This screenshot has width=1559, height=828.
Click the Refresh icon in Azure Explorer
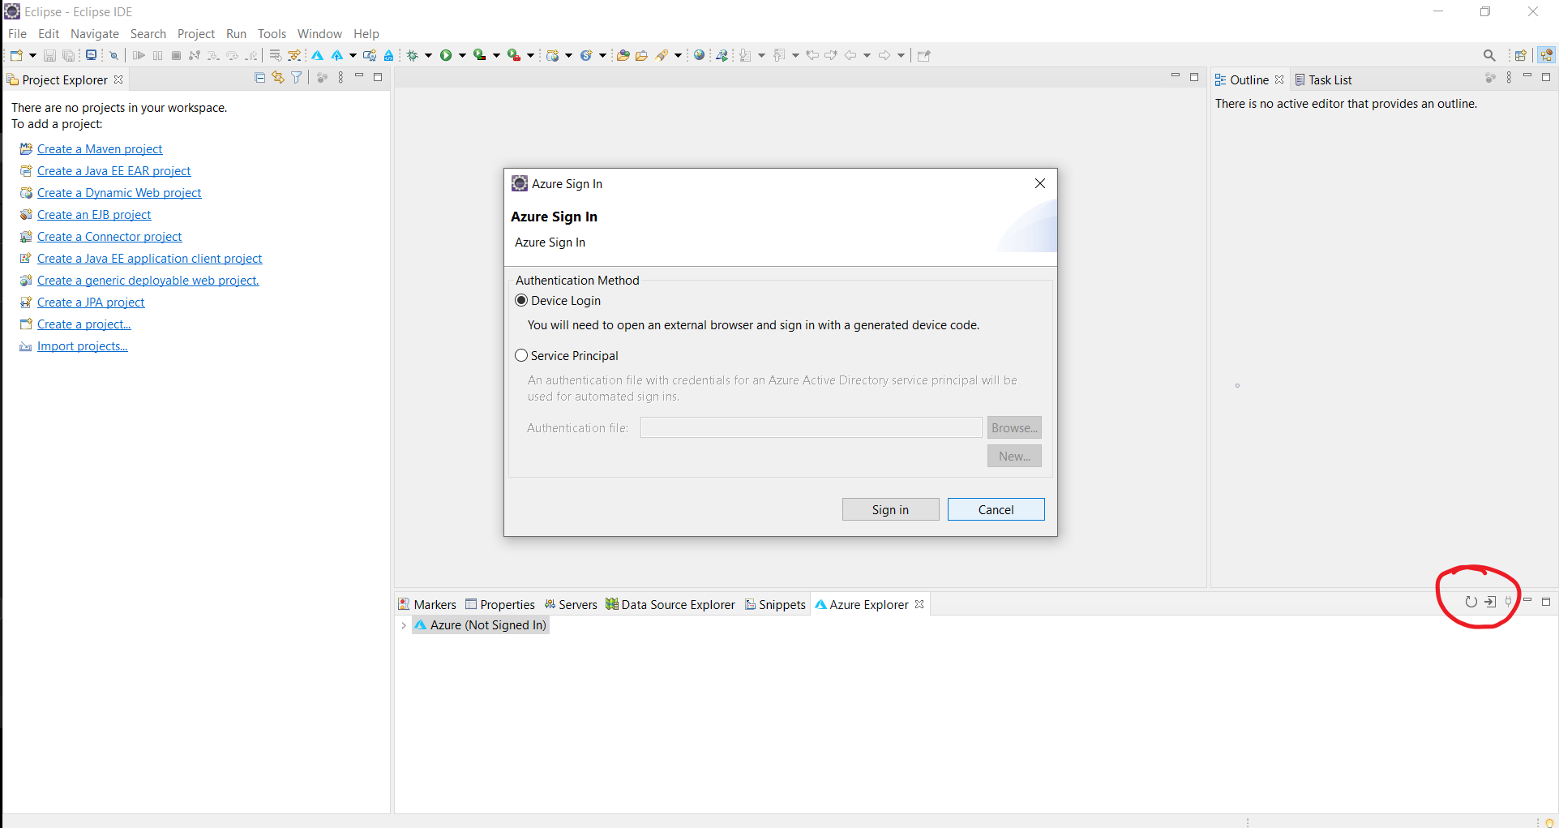(1471, 602)
